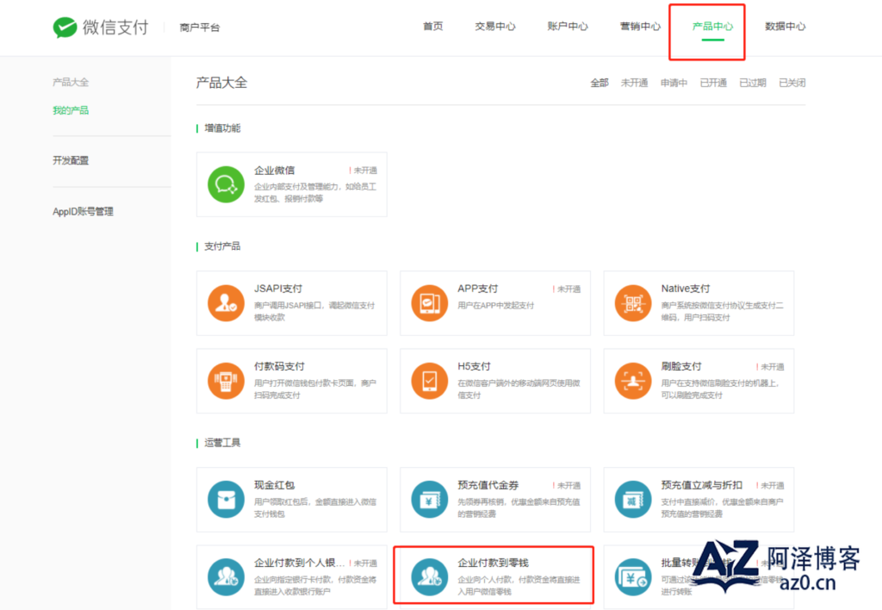Click 未开通 status on 预充值立减与折扣 card
882x610 pixels.
click(x=770, y=486)
